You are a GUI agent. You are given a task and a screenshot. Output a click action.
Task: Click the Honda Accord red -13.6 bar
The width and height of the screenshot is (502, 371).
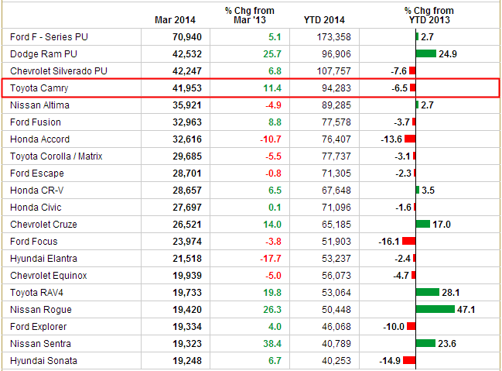coord(410,139)
